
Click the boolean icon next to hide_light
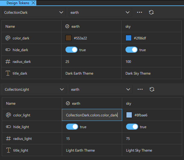pos(8,127)
